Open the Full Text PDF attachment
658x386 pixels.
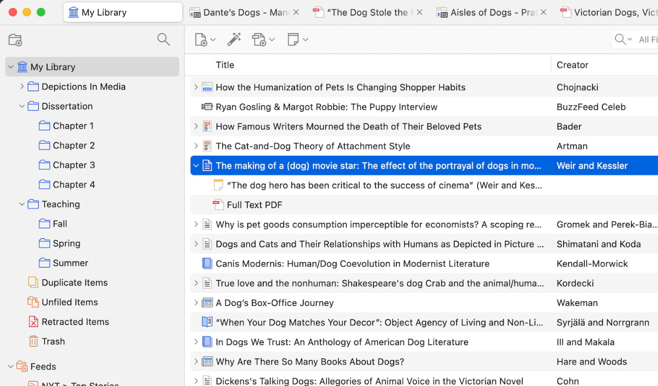point(254,205)
